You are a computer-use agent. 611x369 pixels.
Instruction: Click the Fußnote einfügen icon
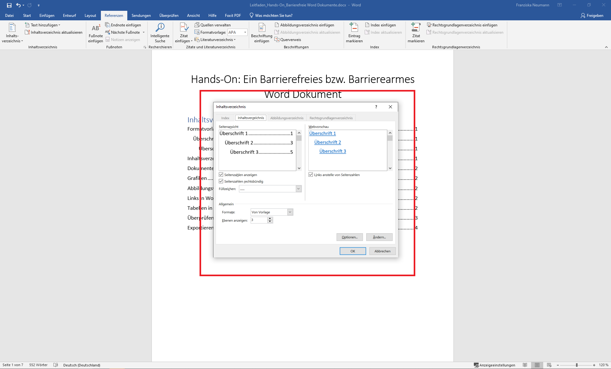click(x=95, y=29)
